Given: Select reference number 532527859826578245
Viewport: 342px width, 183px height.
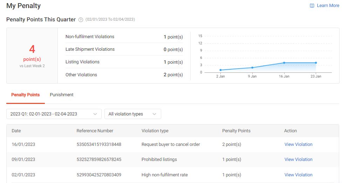Looking at the screenshot, I should click(99, 160).
